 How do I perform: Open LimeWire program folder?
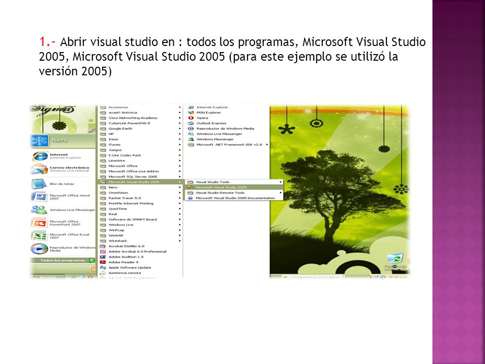[140, 161]
